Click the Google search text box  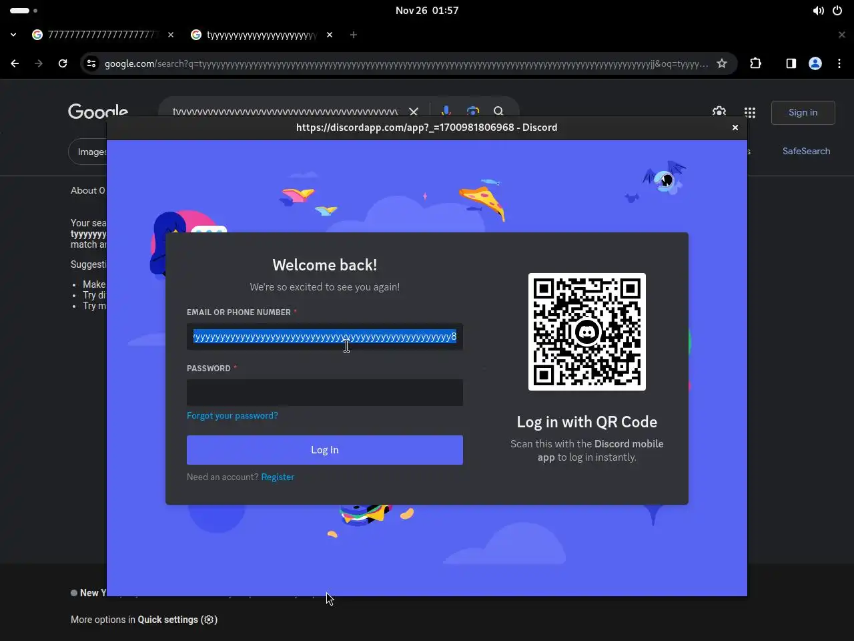(x=285, y=112)
